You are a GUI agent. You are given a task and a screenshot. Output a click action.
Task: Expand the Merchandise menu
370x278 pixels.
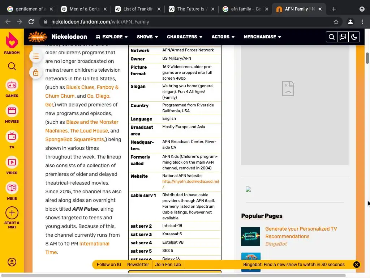(262, 37)
